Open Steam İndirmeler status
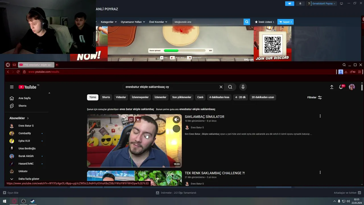The height and width of the screenshot is (205, 364). pyautogui.click(x=176, y=193)
